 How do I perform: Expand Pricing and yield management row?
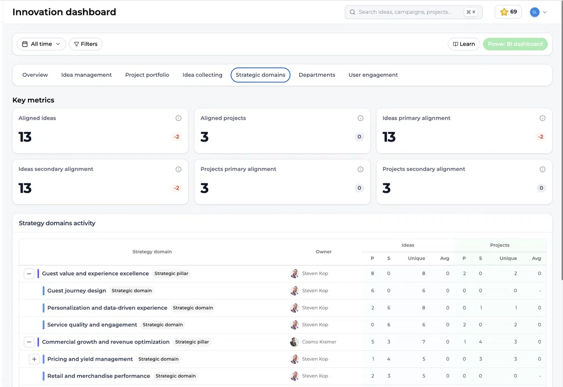(34, 359)
